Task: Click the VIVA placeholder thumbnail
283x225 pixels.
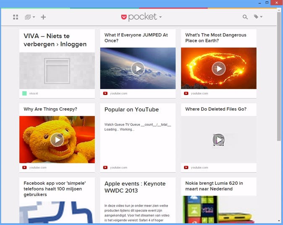Action: click(x=57, y=71)
